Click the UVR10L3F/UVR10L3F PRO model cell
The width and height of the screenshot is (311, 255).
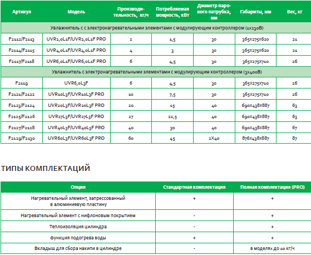(x=76, y=94)
